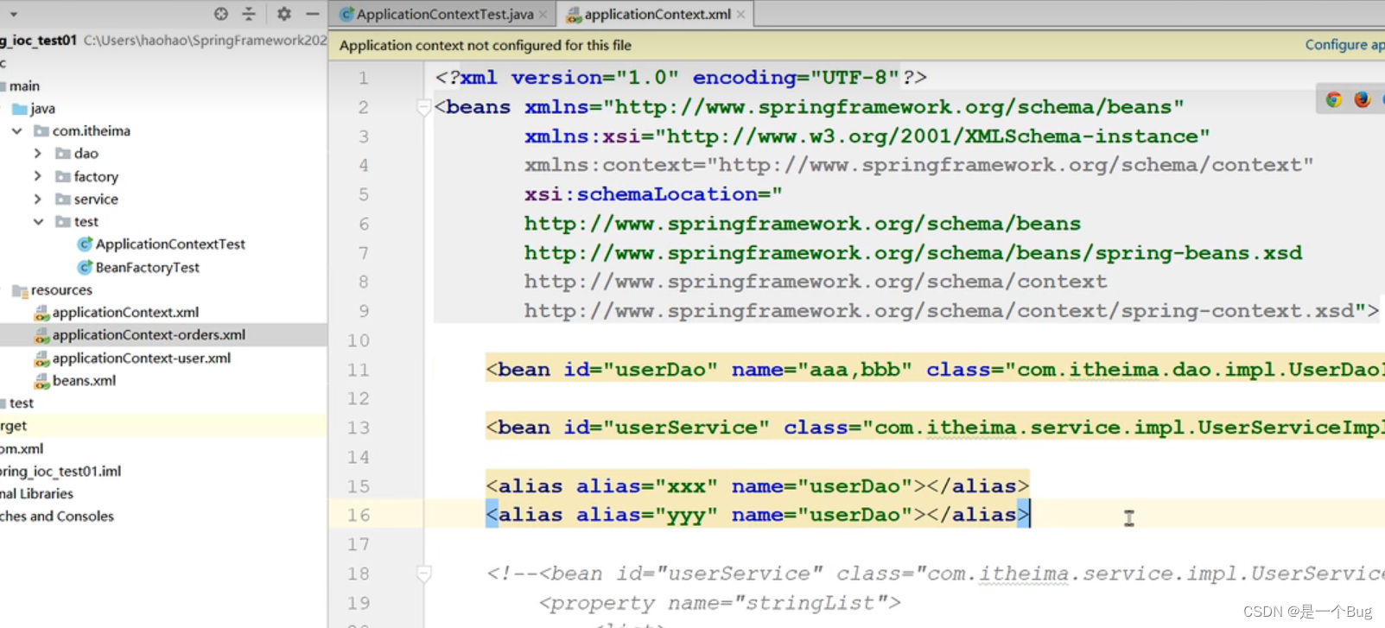
Task: Click the com.itheima package icon
Action: (41, 131)
